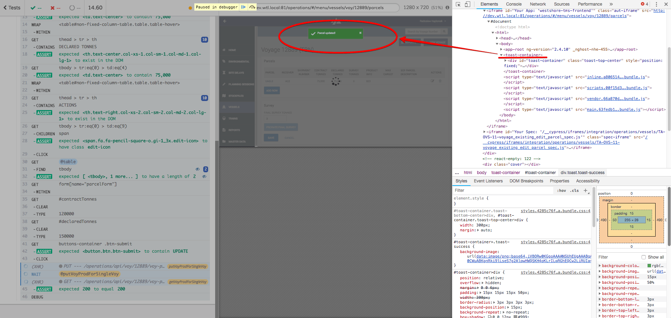Screen dimensions: 671x318
Task: Toggle the :hov element state button
Action: [562, 190]
